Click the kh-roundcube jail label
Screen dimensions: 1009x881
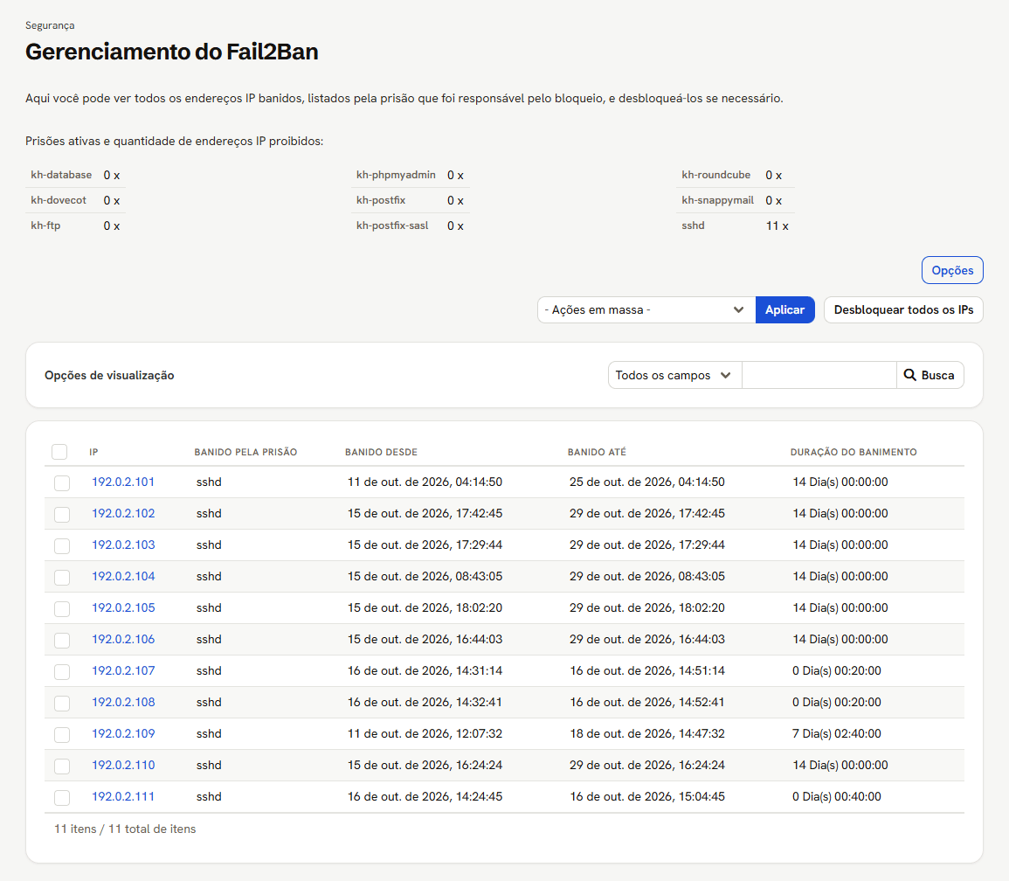[x=716, y=175]
